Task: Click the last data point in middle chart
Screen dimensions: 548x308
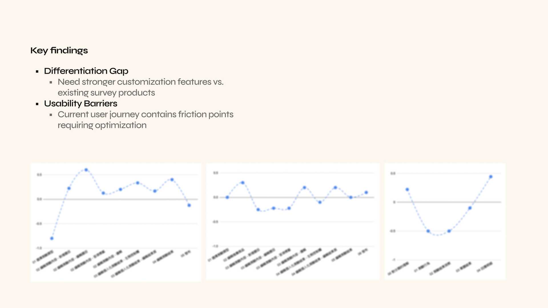Action: (366, 193)
